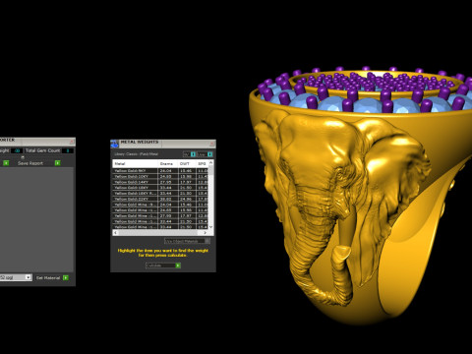The width and height of the screenshot is (472, 354).
Task: Open material dropdown at gem reporter bottom
Action: point(29,277)
